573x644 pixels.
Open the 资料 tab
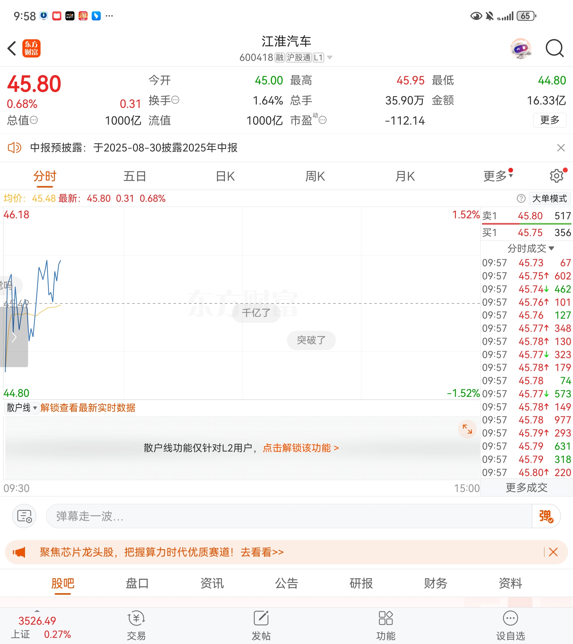pyautogui.click(x=510, y=583)
